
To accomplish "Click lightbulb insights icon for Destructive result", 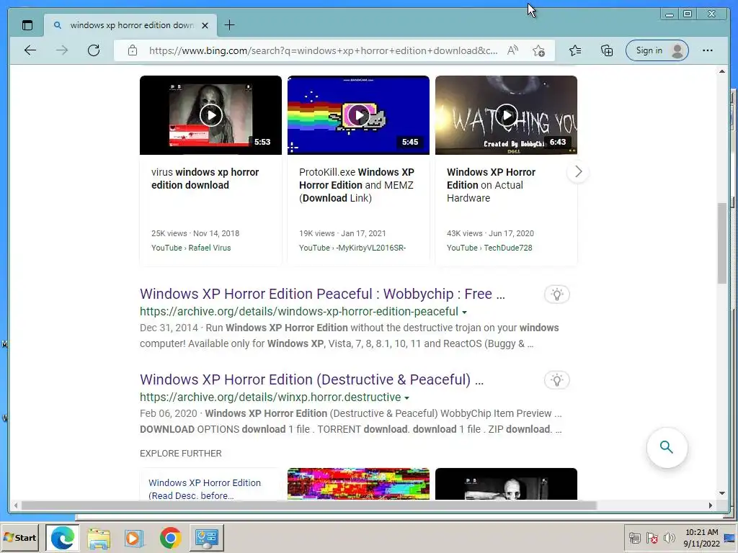I will pos(557,380).
